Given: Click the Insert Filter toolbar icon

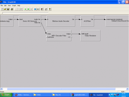Looking at the screenshot, I should pyautogui.click(x=35, y=9).
